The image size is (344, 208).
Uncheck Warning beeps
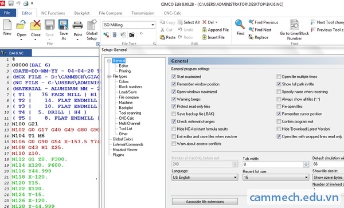tap(174, 99)
